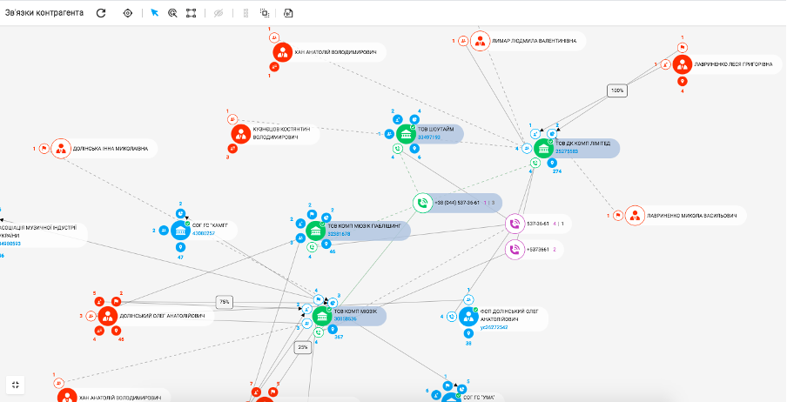
Task: Click the refresh graph icon in toolbar
Action: (101, 13)
